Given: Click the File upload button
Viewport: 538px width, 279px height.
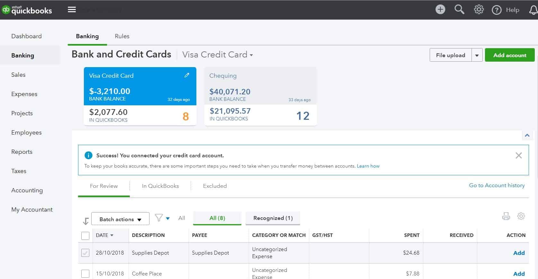Looking at the screenshot, I should pos(451,55).
